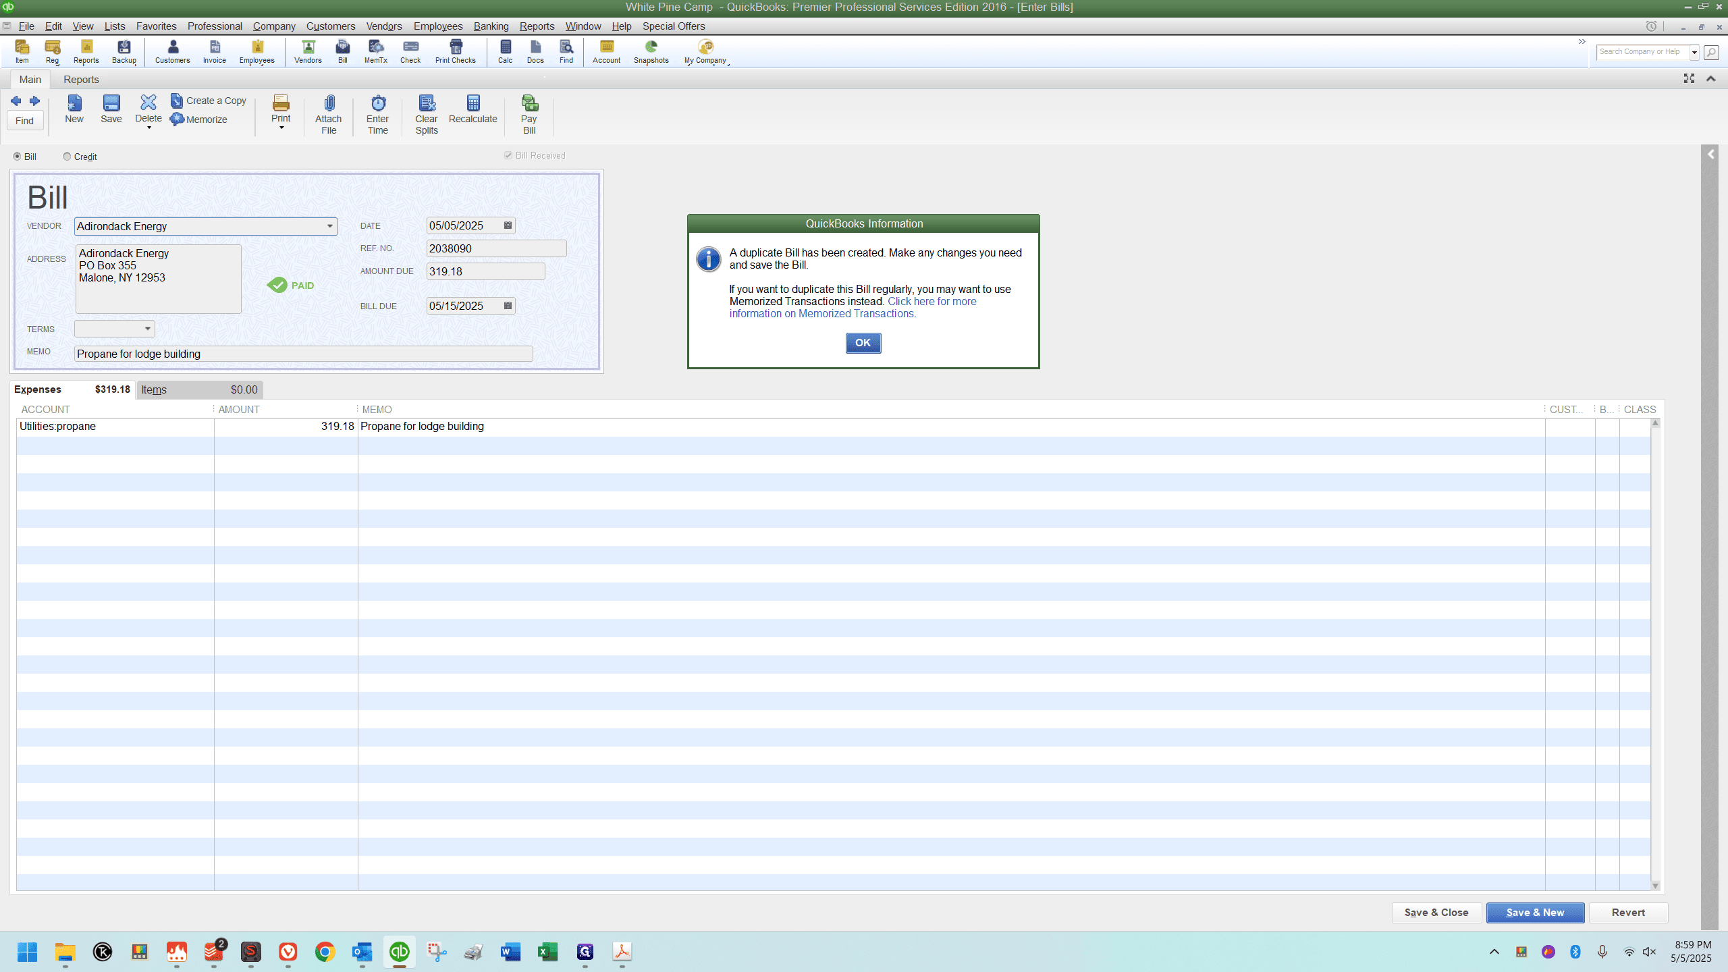Image resolution: width=1728 pixels, height=972 pixels.
Task: Memorize this bill transaction
Action: pos(199,119)
